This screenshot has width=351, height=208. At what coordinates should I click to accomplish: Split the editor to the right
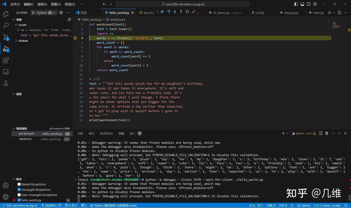[339, 13]
